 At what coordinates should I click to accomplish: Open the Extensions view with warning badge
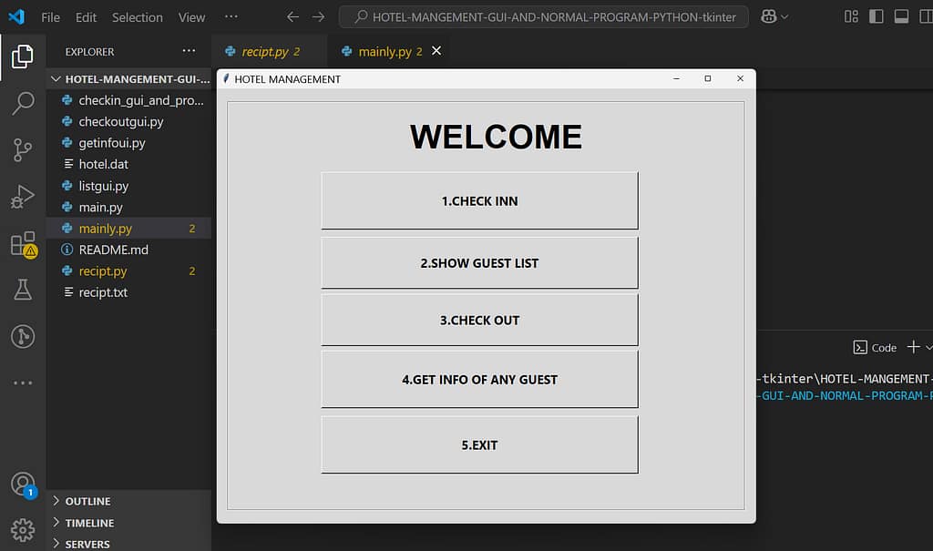point(23,244)
